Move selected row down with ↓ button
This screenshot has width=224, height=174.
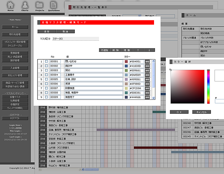(149, 50)
